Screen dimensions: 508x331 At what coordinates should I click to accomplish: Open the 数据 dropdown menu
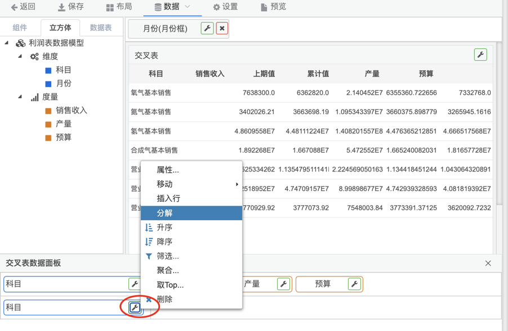(172, 7)
